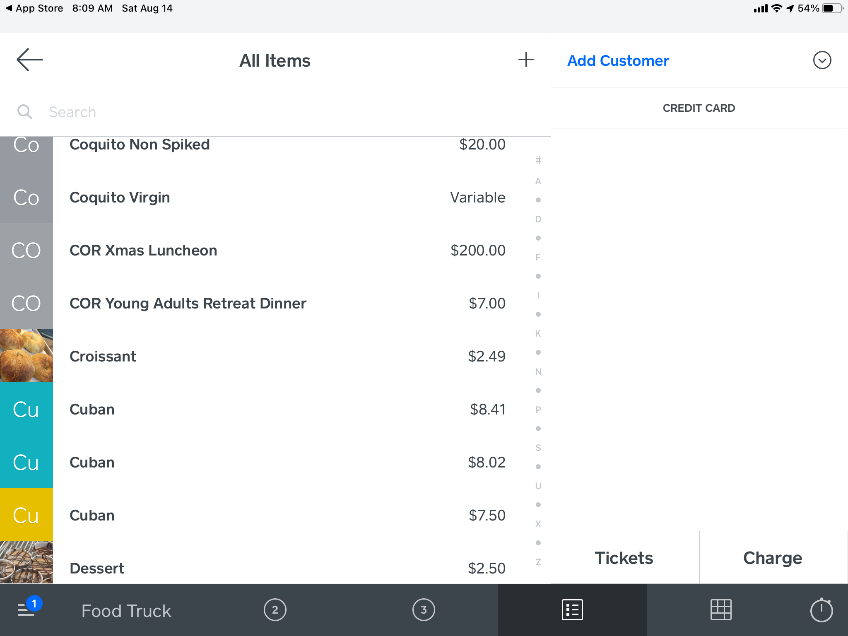The width and height of the screenshot is (848, 636).
Task: Go to page 2 circle icon
Action: click(x=275, y=610)
